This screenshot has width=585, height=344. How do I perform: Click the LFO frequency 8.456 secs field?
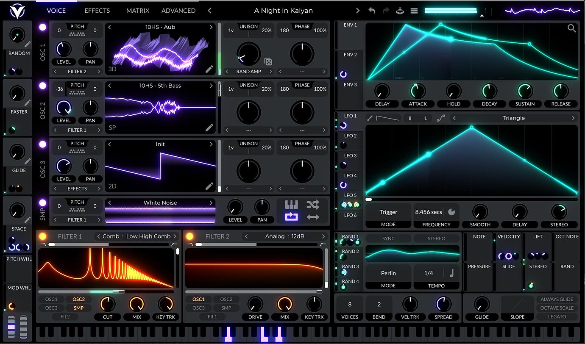(x=429, y=212)
